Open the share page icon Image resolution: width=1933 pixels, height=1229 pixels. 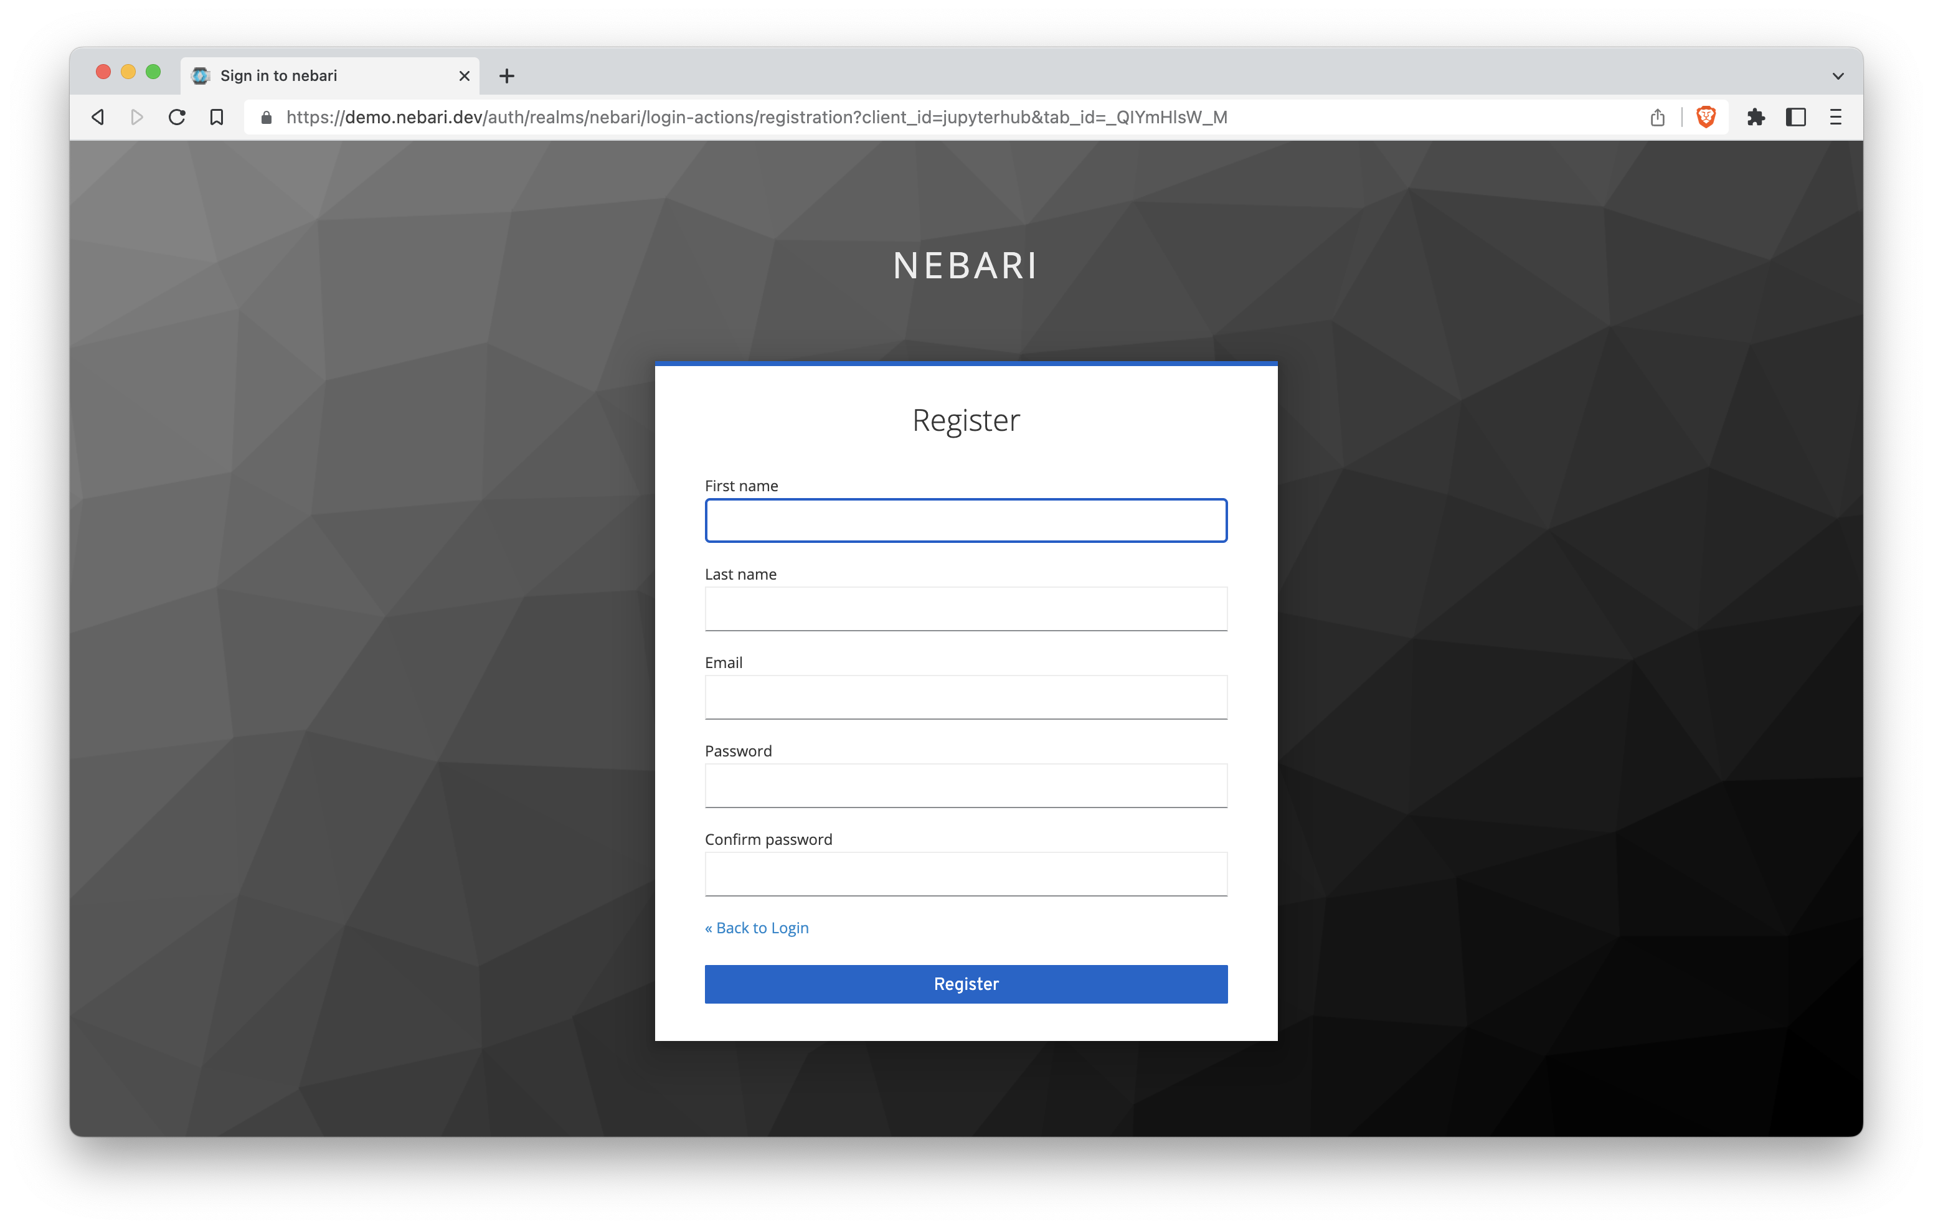click(x=1658, y=117)
